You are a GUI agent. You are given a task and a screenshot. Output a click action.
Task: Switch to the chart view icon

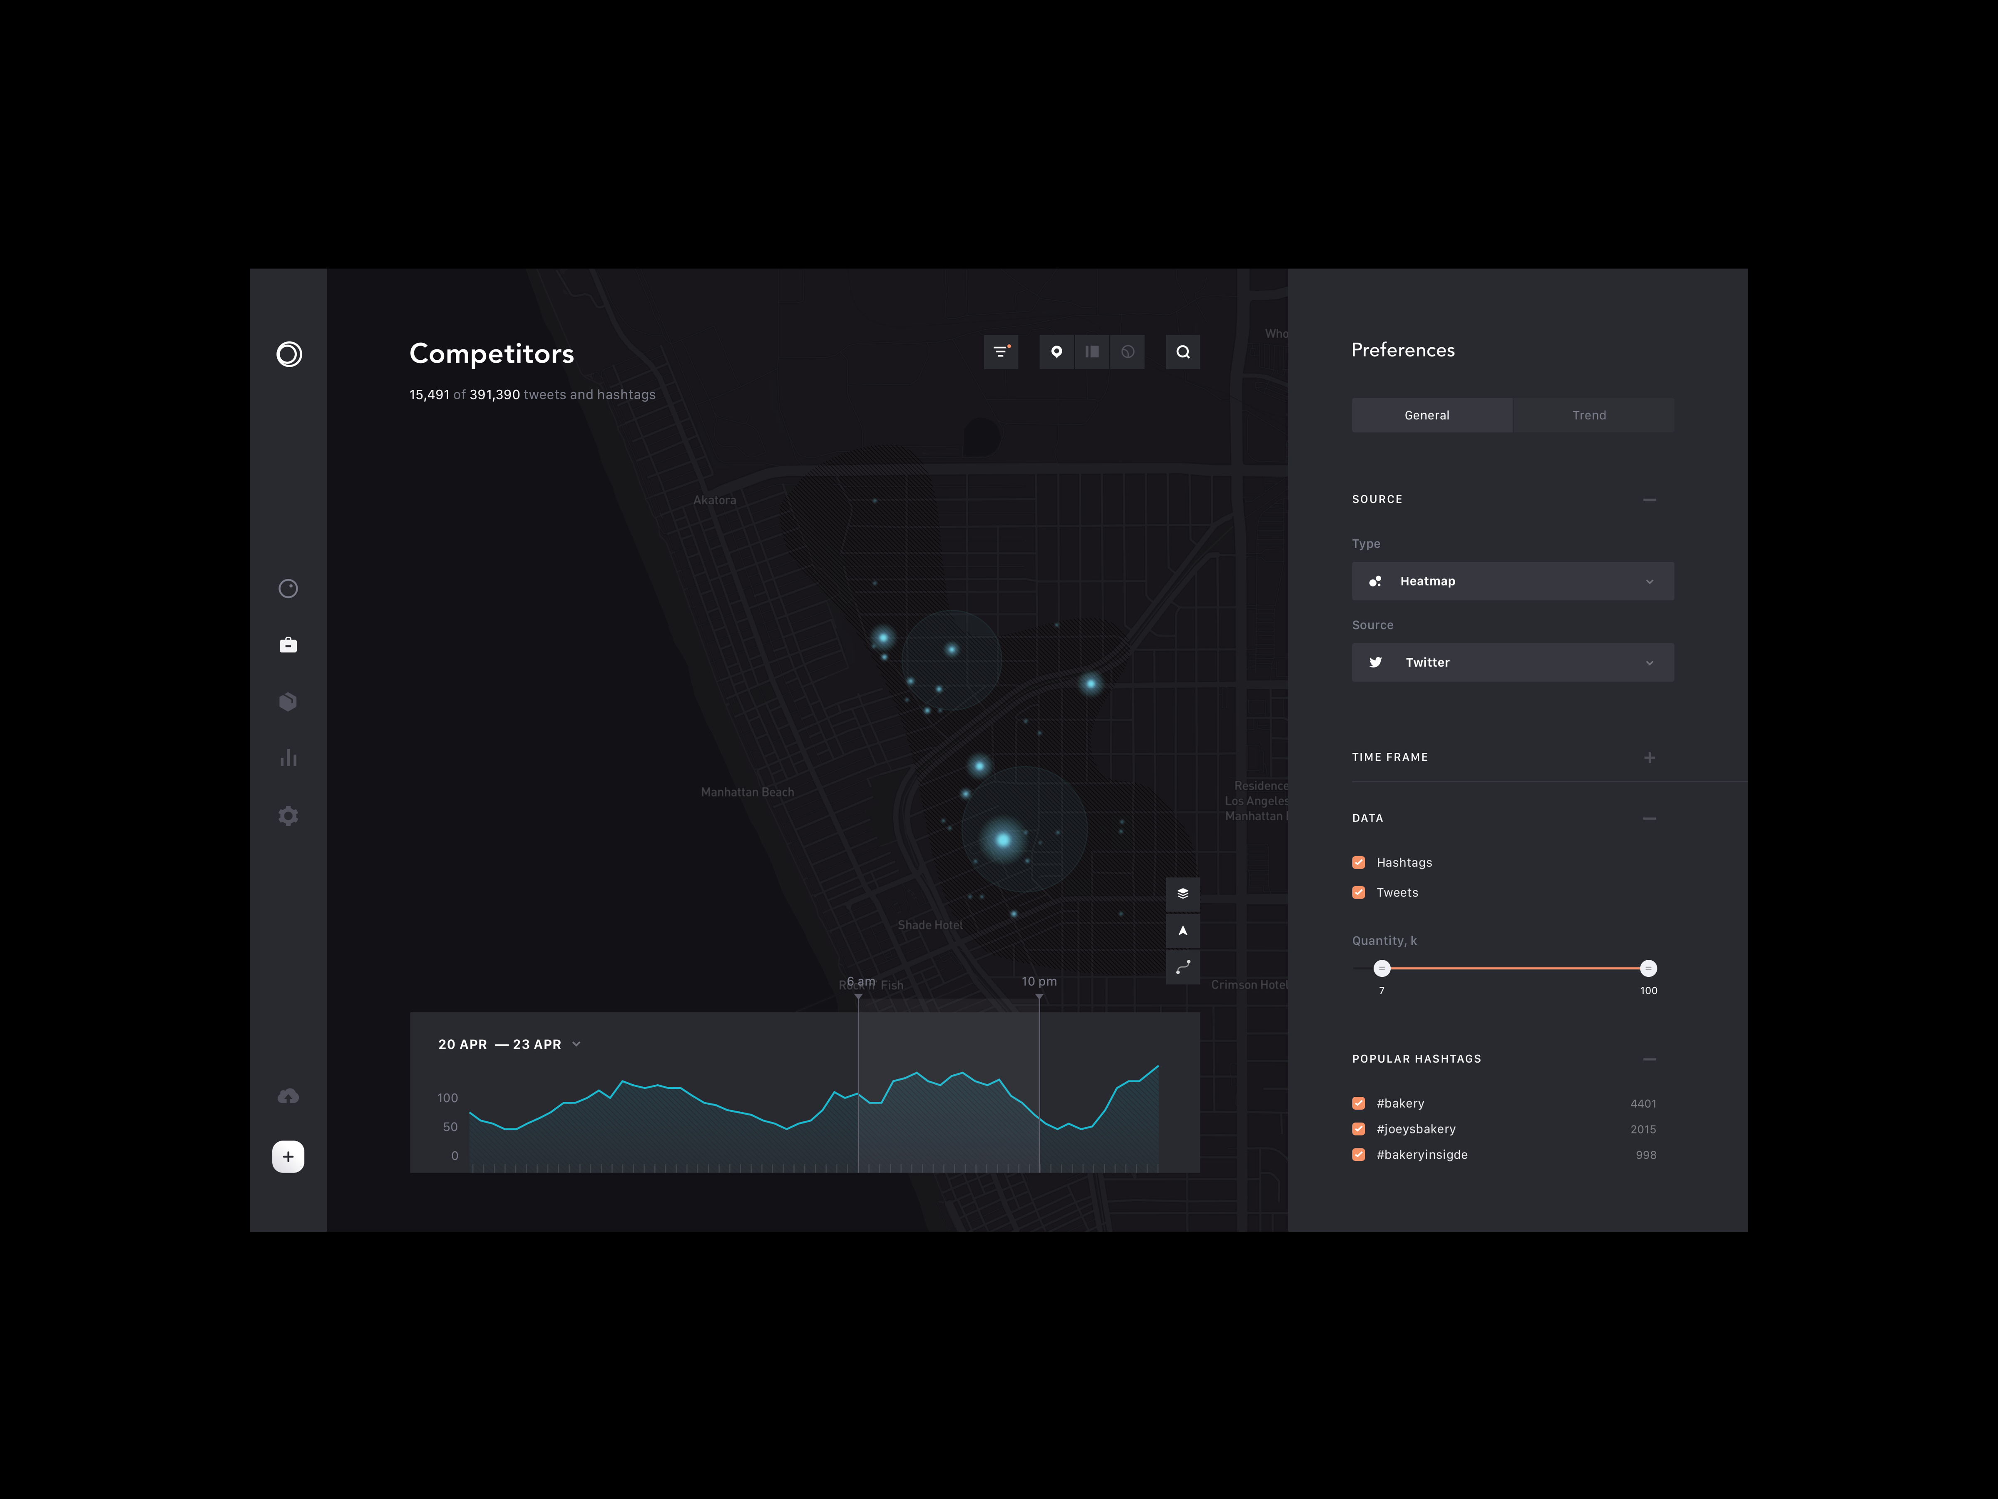[x=1127, y=351]
